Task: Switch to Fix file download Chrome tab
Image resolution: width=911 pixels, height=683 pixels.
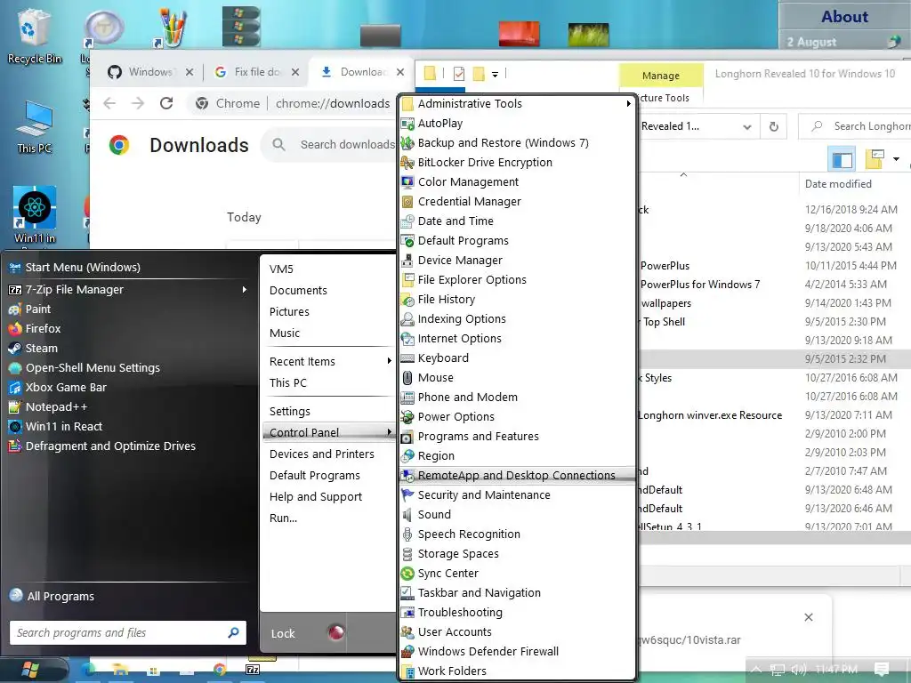Action: (x=256, y=72)
